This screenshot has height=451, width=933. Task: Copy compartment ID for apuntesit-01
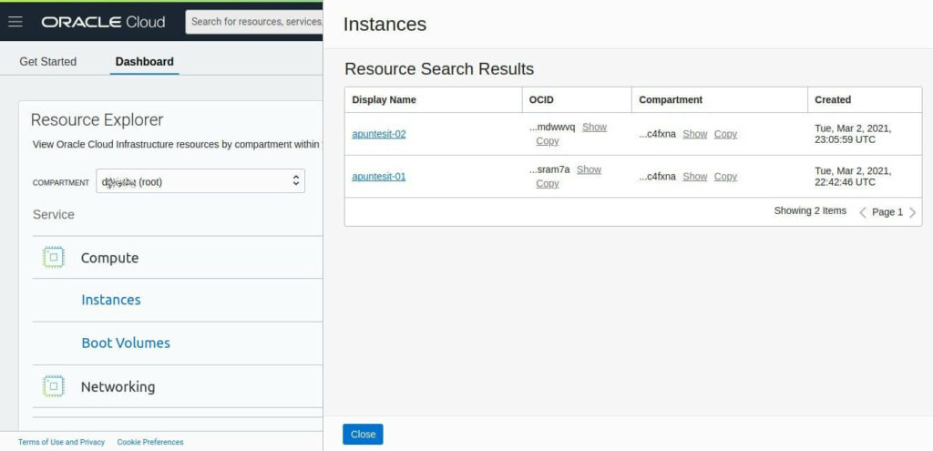pos(725,177)
